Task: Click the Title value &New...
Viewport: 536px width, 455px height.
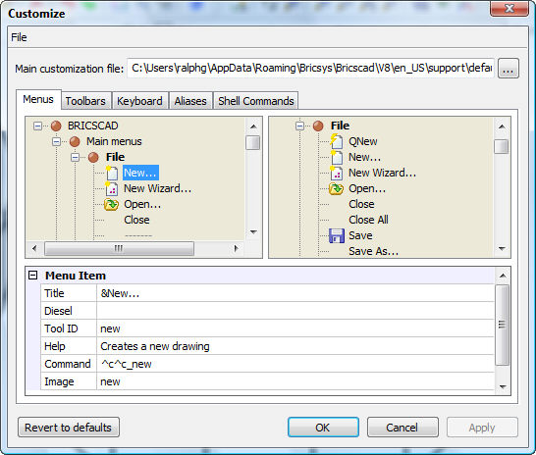Action: (x=295, y=293)
